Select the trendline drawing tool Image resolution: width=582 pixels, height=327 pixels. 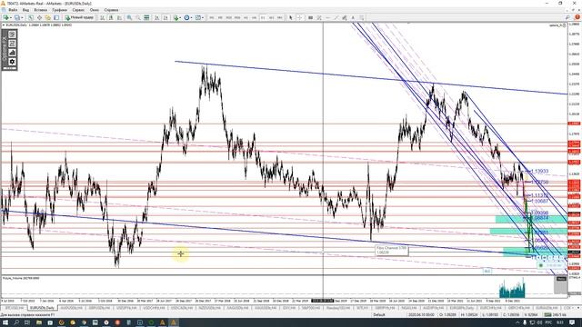click(x=336, y=17)
